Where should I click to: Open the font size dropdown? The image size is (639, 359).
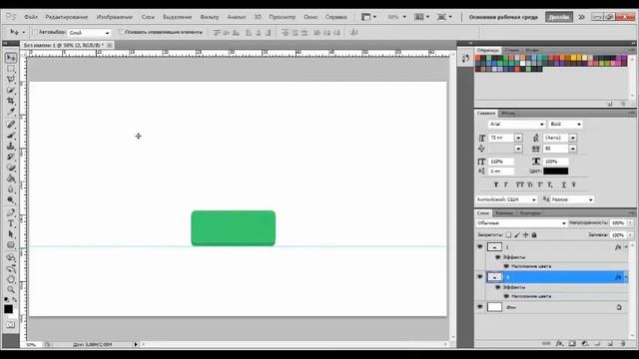pyautogui.click(x=518, y=138)
